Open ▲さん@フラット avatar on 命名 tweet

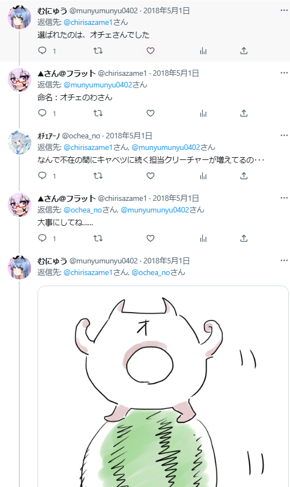pos(19,80)
